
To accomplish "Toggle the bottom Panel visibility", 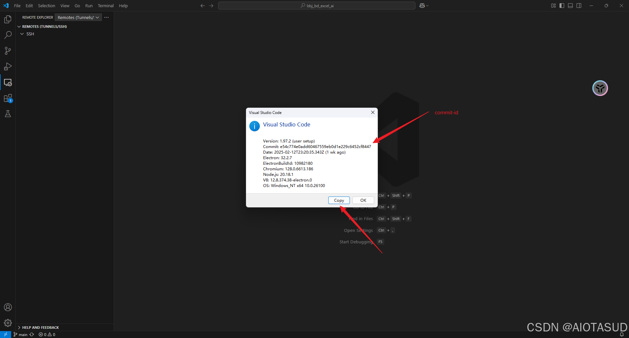I will click(570, 6).
